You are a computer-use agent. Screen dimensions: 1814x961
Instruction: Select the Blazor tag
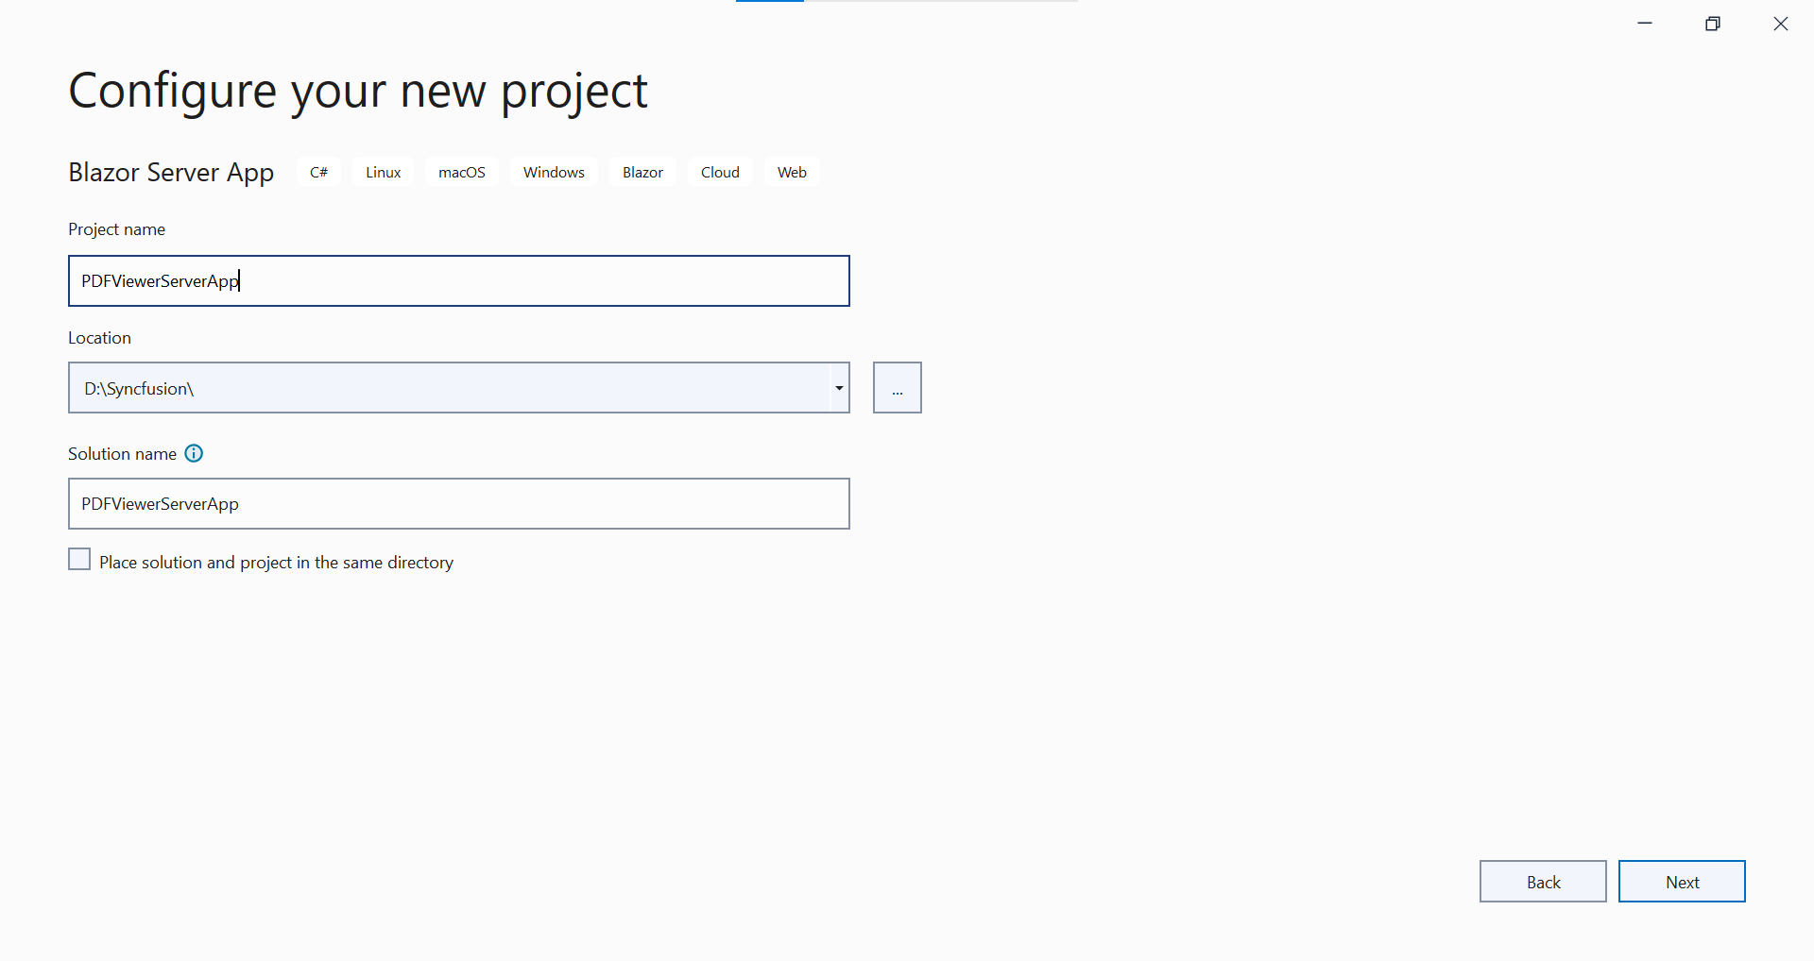click(642, 172)
